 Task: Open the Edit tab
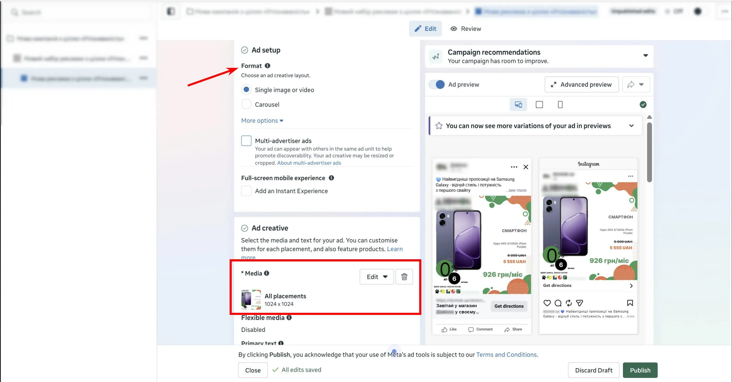(425, 29)
